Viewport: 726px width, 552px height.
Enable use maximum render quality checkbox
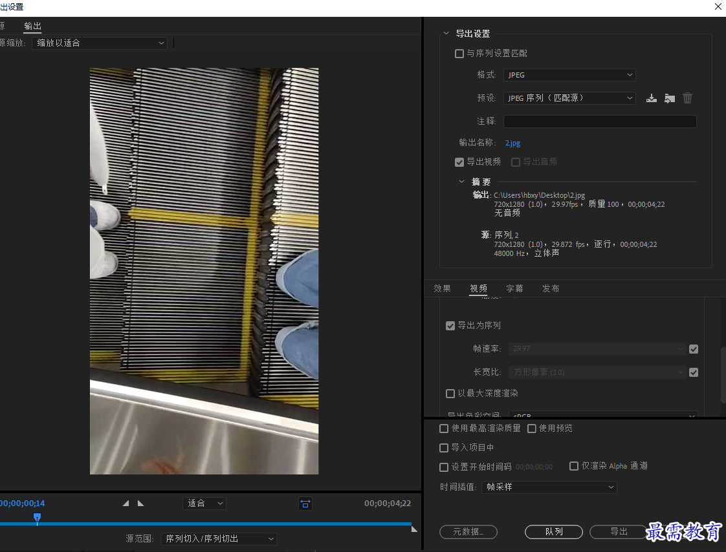(444, 429)
